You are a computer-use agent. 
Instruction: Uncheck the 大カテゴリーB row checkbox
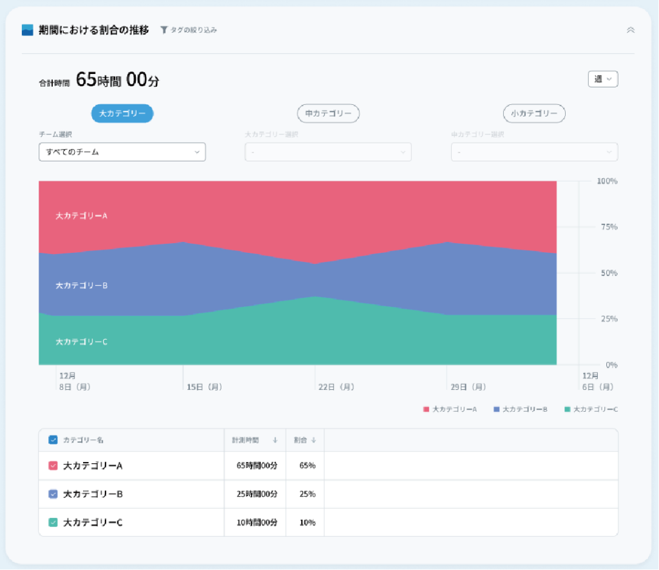(x=53, y=494)
